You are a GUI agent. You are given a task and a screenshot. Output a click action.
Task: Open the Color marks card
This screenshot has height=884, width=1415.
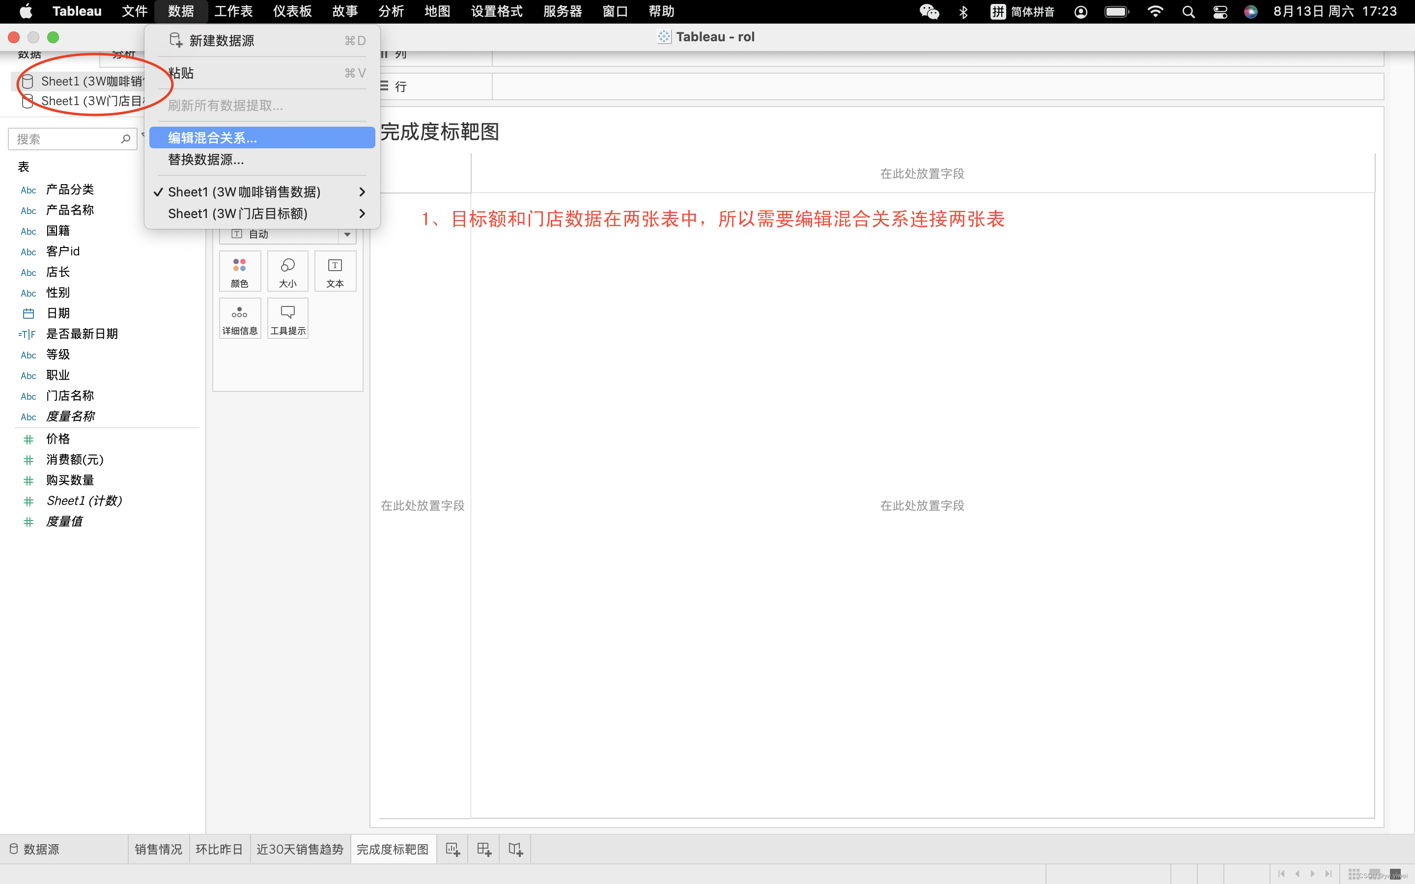point(240,271)
